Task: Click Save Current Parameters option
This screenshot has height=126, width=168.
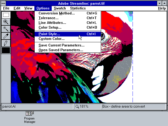Action: coord(61,45)
